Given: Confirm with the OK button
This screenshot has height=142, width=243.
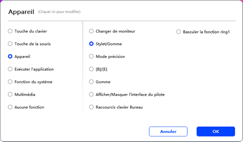Looking at the screenshot, I should pyautogui.click(x=216, y=132).
